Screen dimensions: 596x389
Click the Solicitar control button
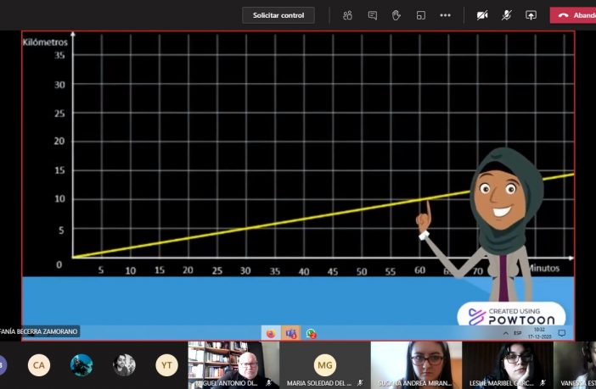pos(278,15)
